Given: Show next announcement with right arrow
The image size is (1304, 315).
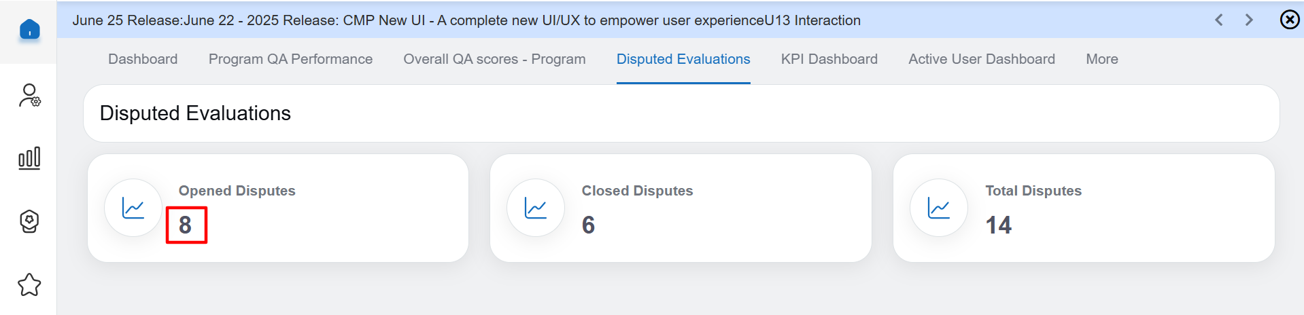Looking at the screenshot, I should [x=1249, y=20].
